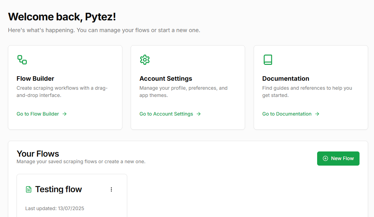Open Testing flow three-dot options menu
The image size is (374, 217).
coord(111,189)
